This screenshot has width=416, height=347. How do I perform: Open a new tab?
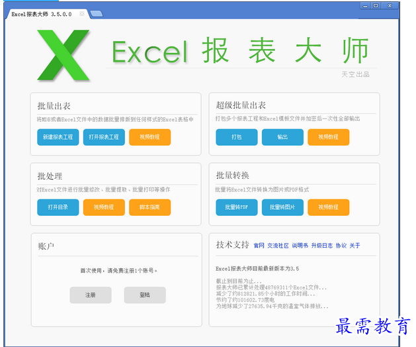(97, 14)
